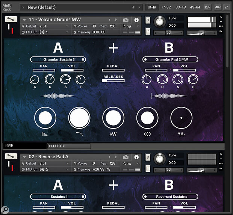Select next multi preset in the Multi Rack header
Screen dimensions: 233x215
(x=139, y=7)
